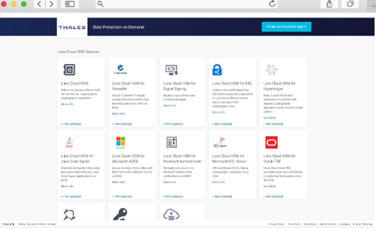Click the Hyperledger network icon
The image size is (376, 230).
click(271, 70)
